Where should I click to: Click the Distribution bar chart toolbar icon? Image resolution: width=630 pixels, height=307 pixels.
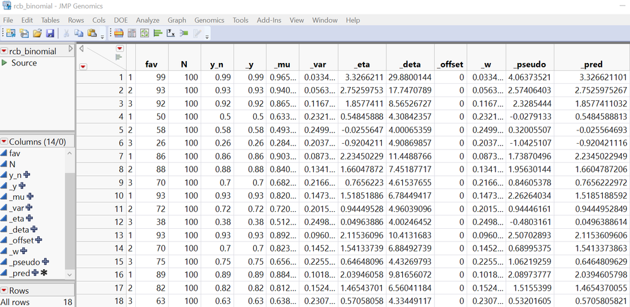tap(158, 33)
